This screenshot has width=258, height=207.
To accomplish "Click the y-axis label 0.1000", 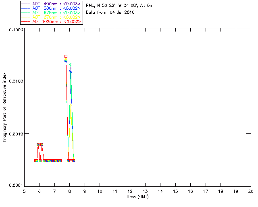I will tap(16, 30).
